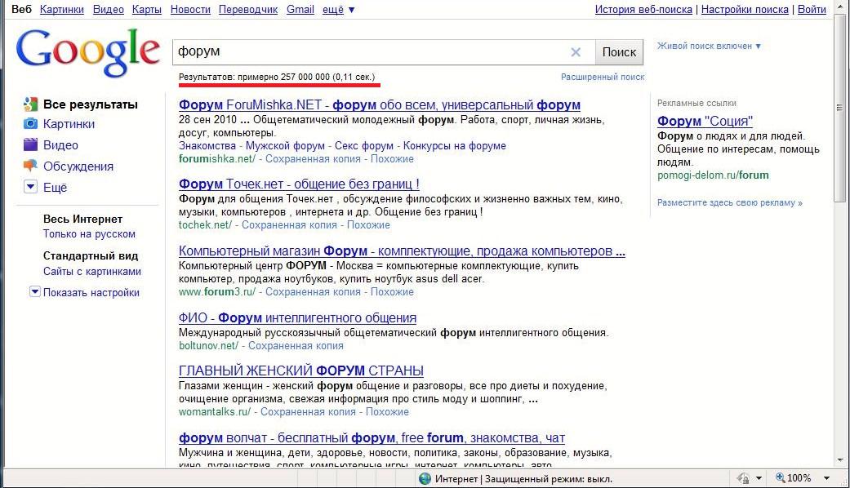Image resolution: width=850 pixels, height=488 pixels.
Task: Open the 100% zoom level dropdown arrow
Action: [826, 478]
